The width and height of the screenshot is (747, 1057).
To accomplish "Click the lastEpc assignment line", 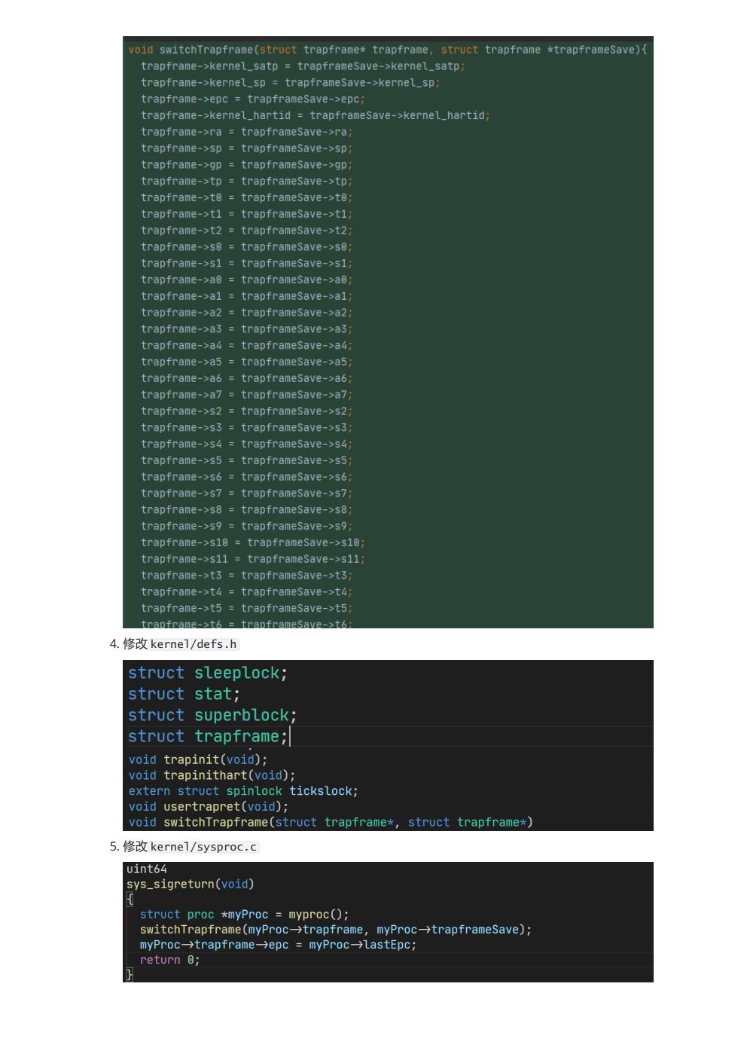I will (x=277, y=945).
